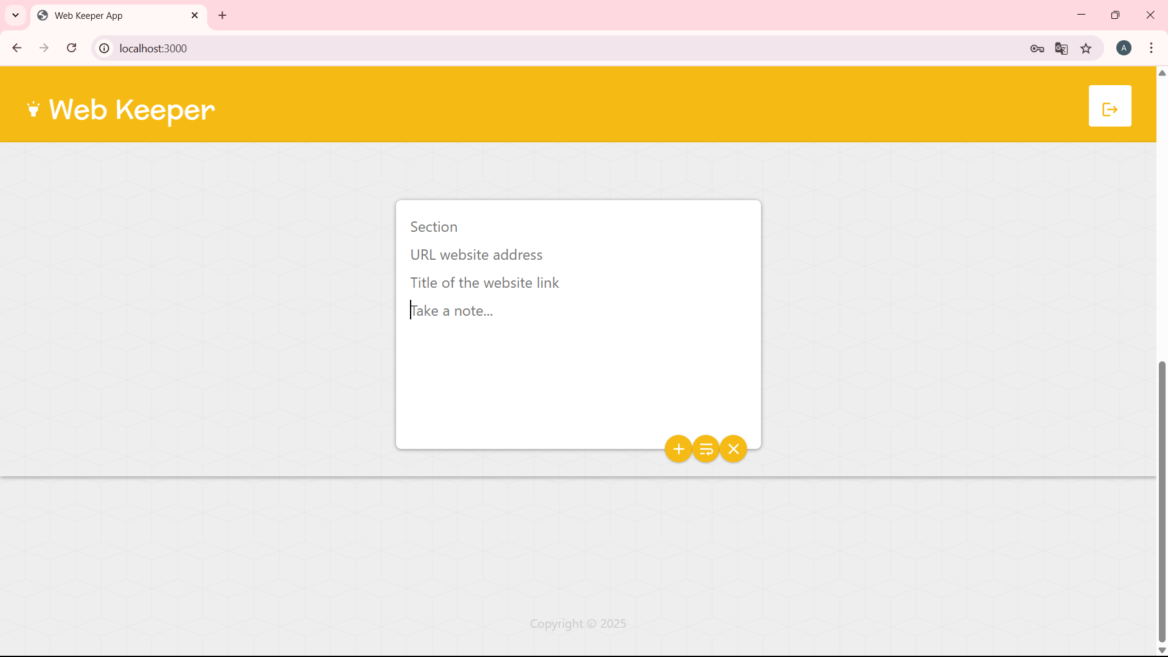Expand the tab search dropdown
The image size is (1168, 657).
(15, 15)
